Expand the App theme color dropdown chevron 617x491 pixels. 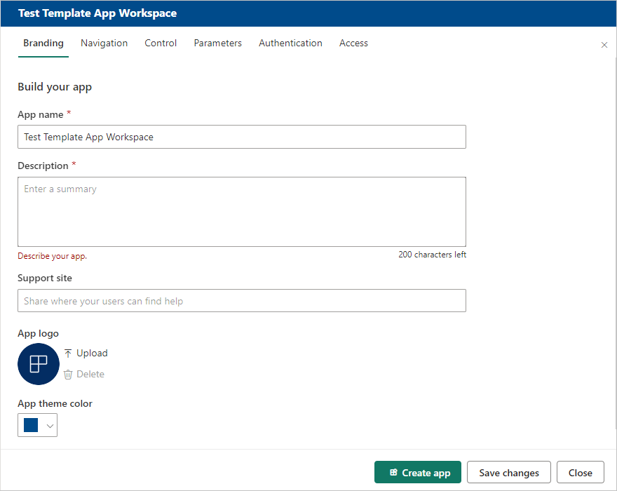pyautogui.click(x=49, y=425)
